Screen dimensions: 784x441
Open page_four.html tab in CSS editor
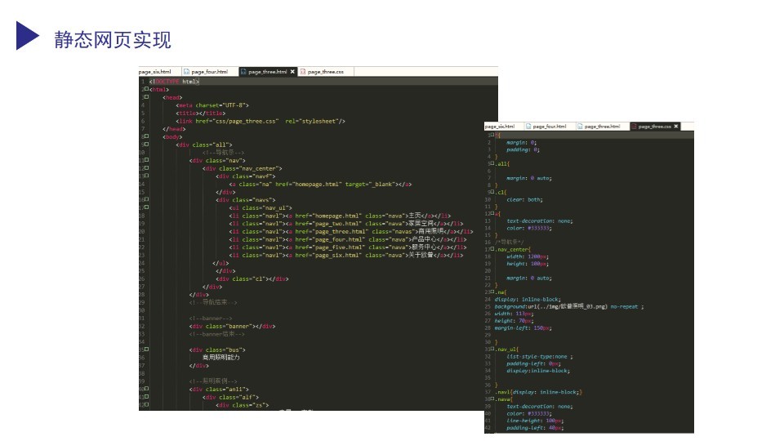click(550, 126)
